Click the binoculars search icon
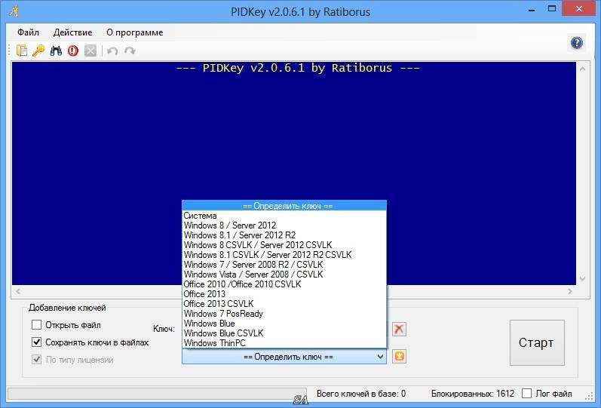The width and height of the screenshot is (601, 408). pyautogui.click(x=56, y=51)
